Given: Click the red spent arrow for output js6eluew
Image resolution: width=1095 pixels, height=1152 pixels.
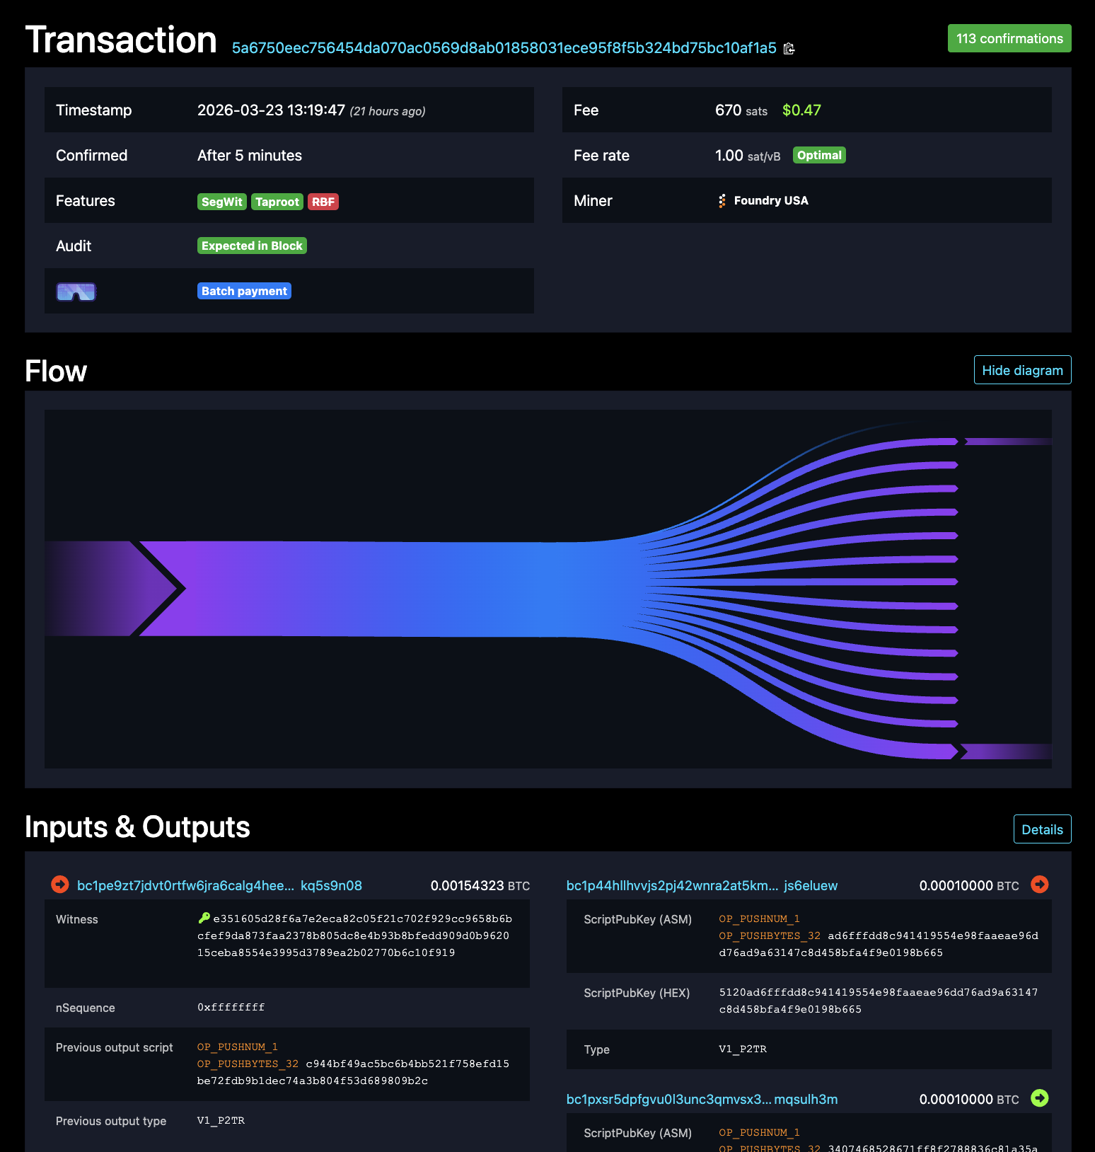Looking at the screenshot, I should pos(1040,885).
